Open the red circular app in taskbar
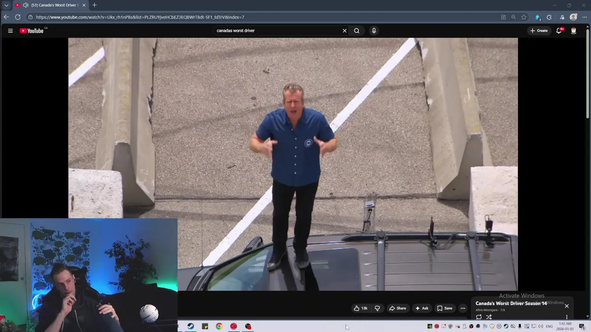This screenshot has height=332, width=591. 234,326
